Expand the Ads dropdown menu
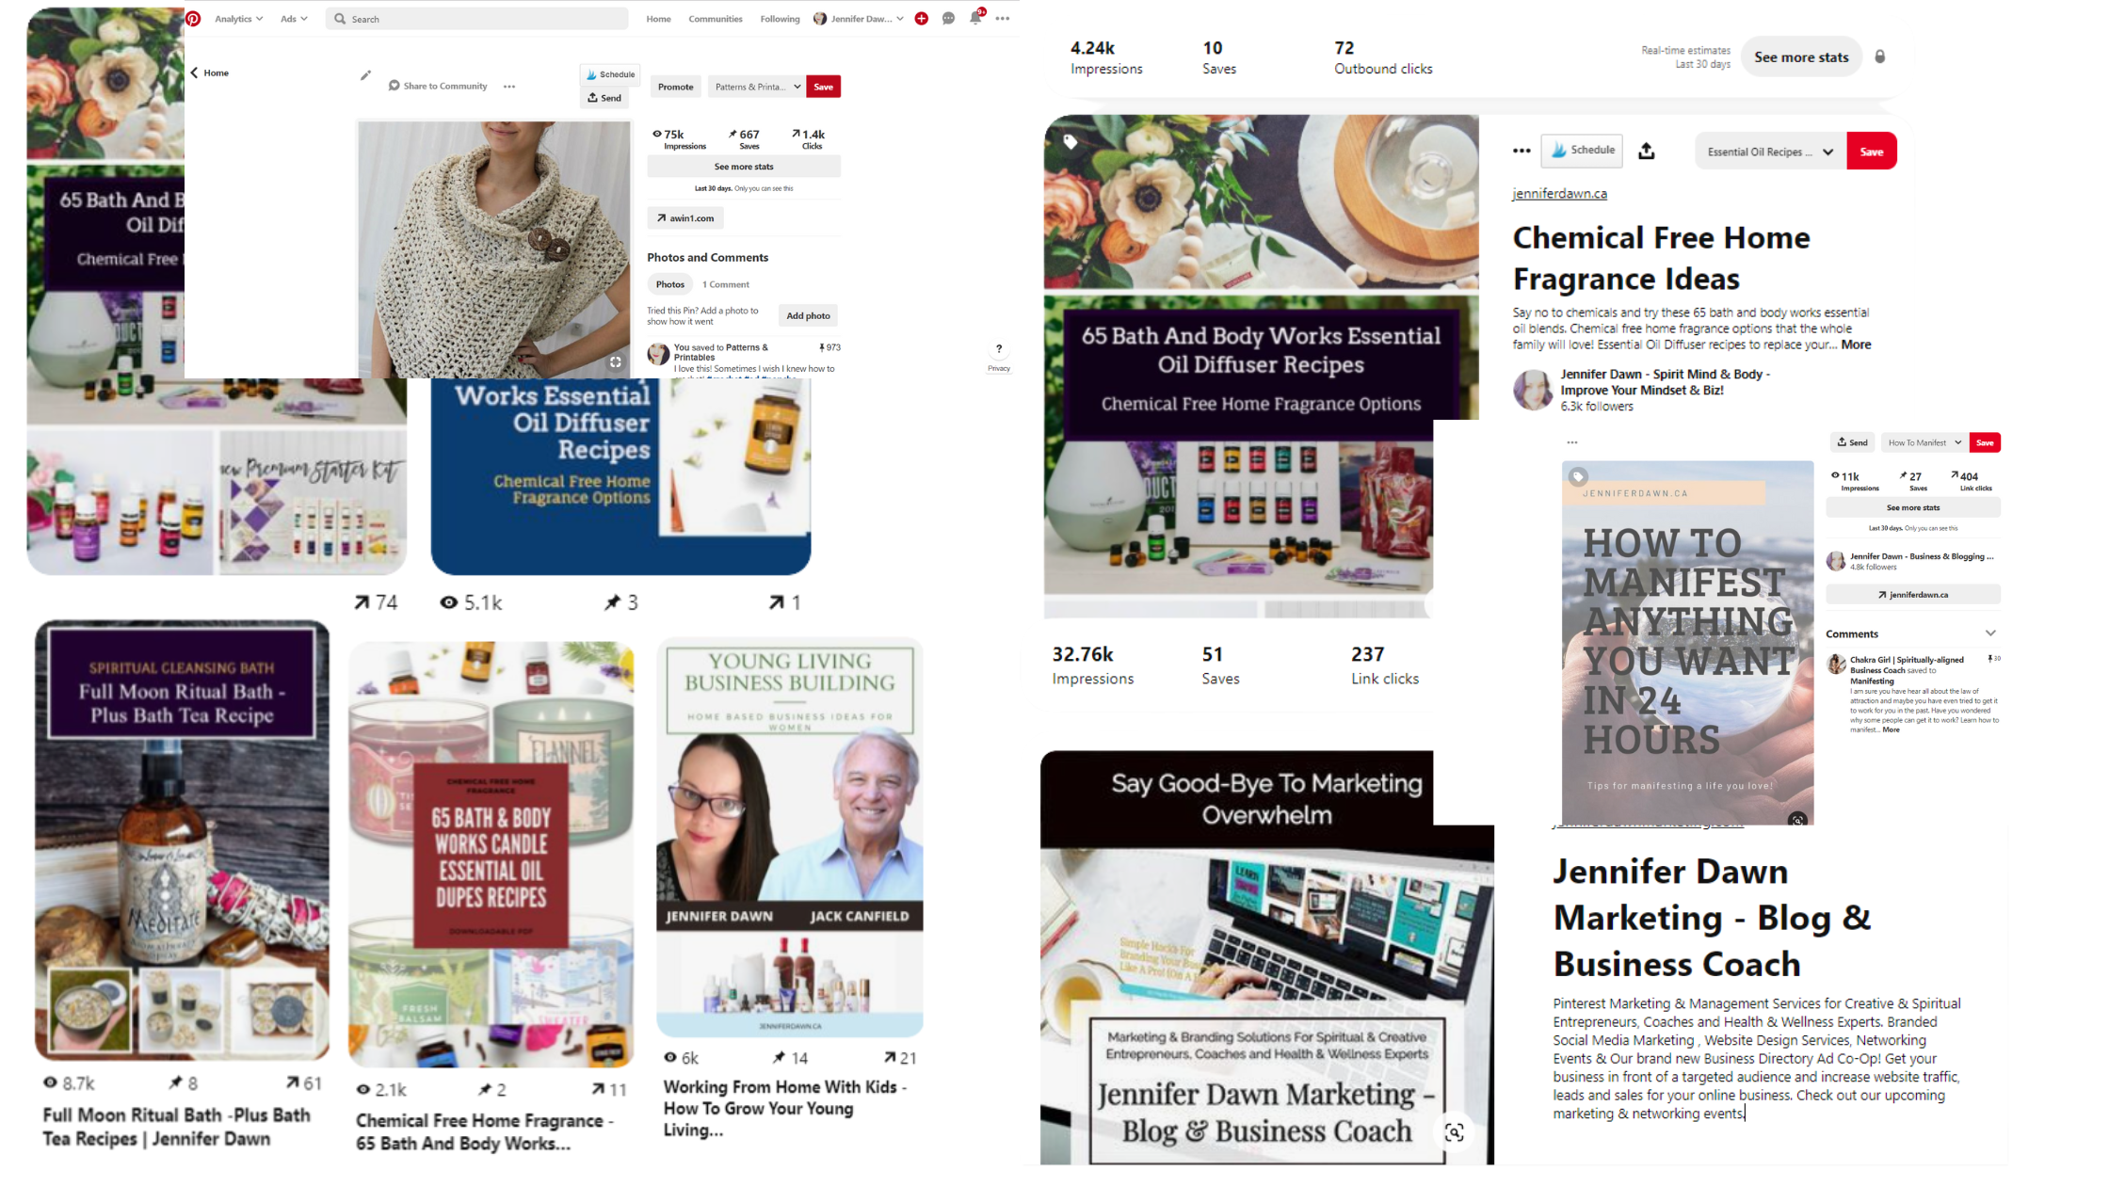Viewport: 2109px width, 1186px height. [x=294, y=19]
